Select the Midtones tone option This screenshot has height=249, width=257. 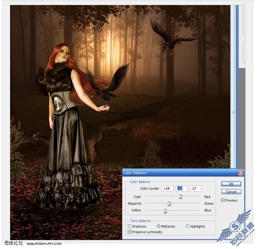coord(159,226)
